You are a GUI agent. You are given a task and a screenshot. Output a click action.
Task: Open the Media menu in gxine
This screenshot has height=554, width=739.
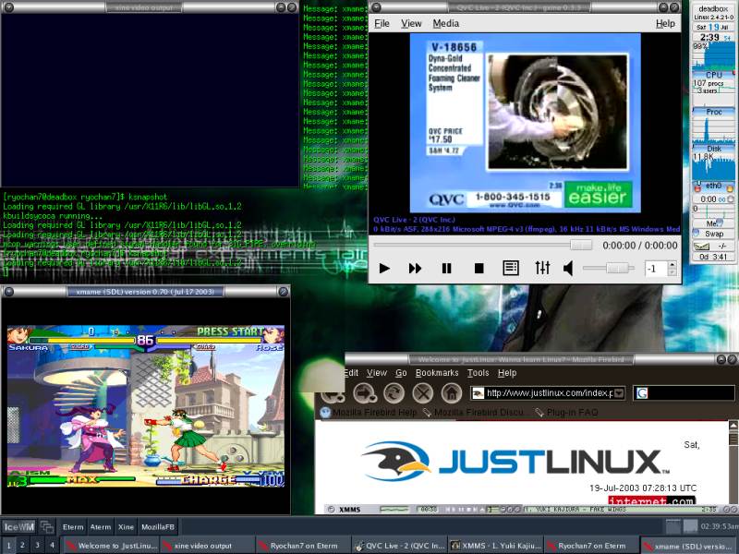(446, 23)
